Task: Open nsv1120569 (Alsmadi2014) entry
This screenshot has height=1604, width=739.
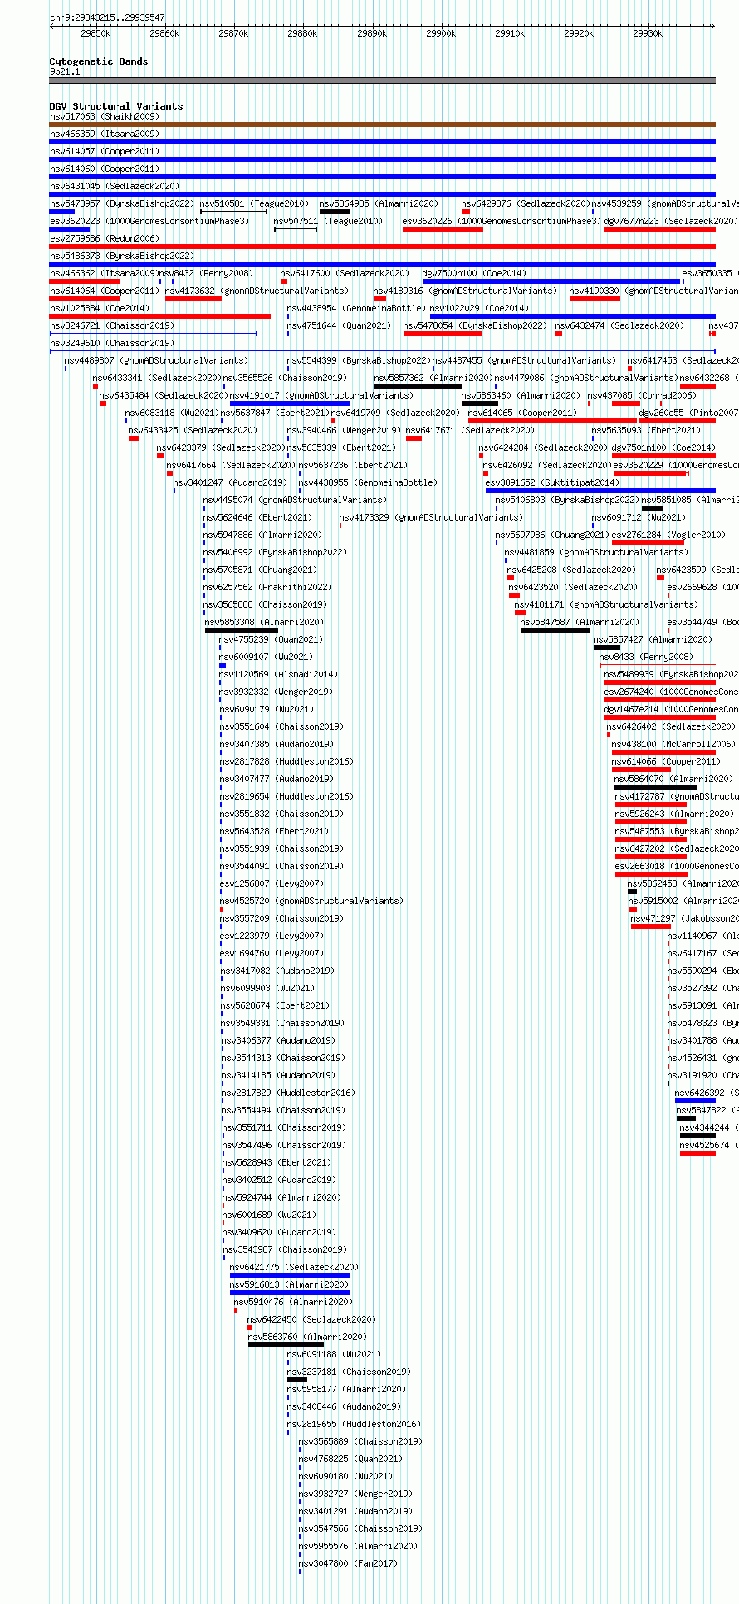Action: tap(279, 674)
